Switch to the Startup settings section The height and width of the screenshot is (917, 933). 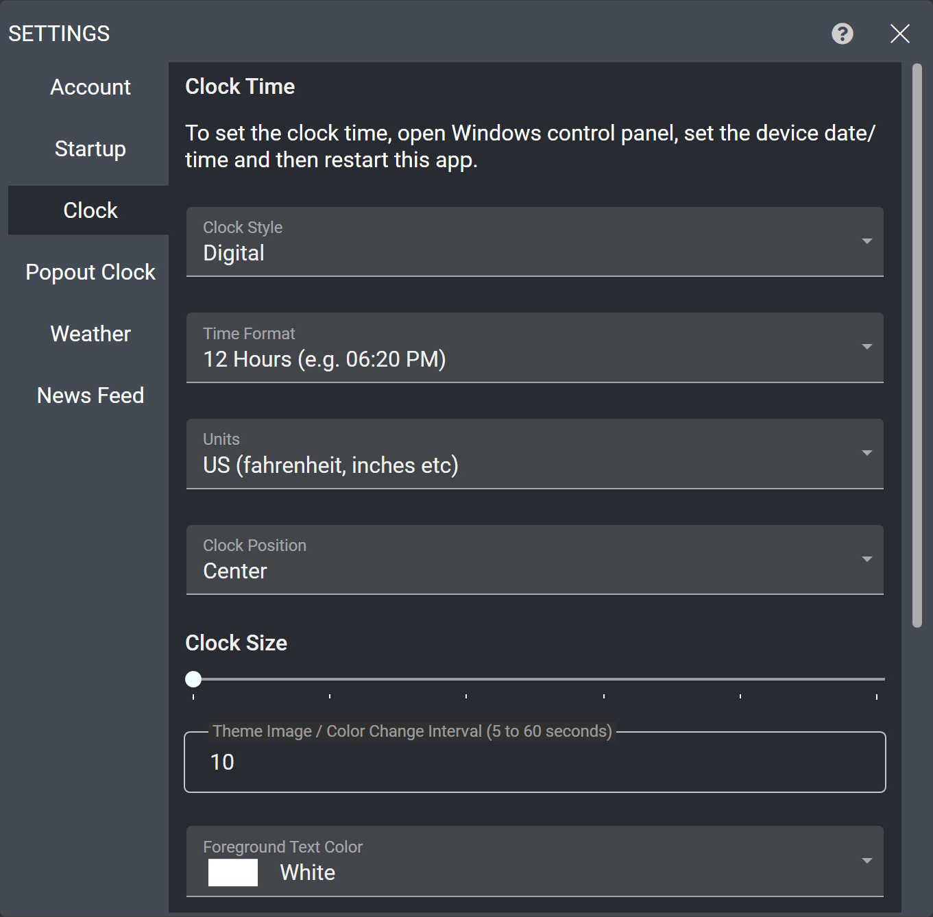pyautogui.click(x=90, y=148)
